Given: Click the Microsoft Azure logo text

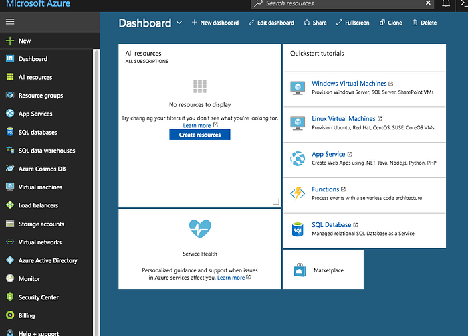Looking at the screenshot, I should point(38,3).
